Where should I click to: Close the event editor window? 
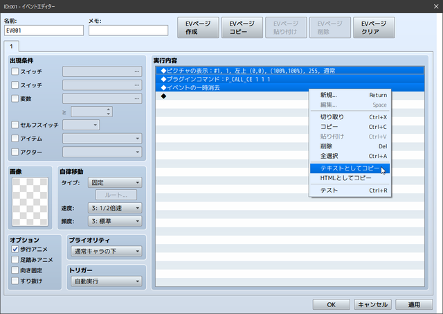coord(436,6)
